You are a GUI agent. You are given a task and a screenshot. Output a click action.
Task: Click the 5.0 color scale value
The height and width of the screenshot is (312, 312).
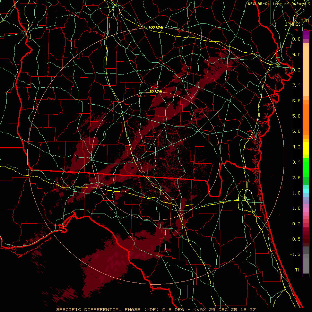pyautogui.click(x=296, y=131)
